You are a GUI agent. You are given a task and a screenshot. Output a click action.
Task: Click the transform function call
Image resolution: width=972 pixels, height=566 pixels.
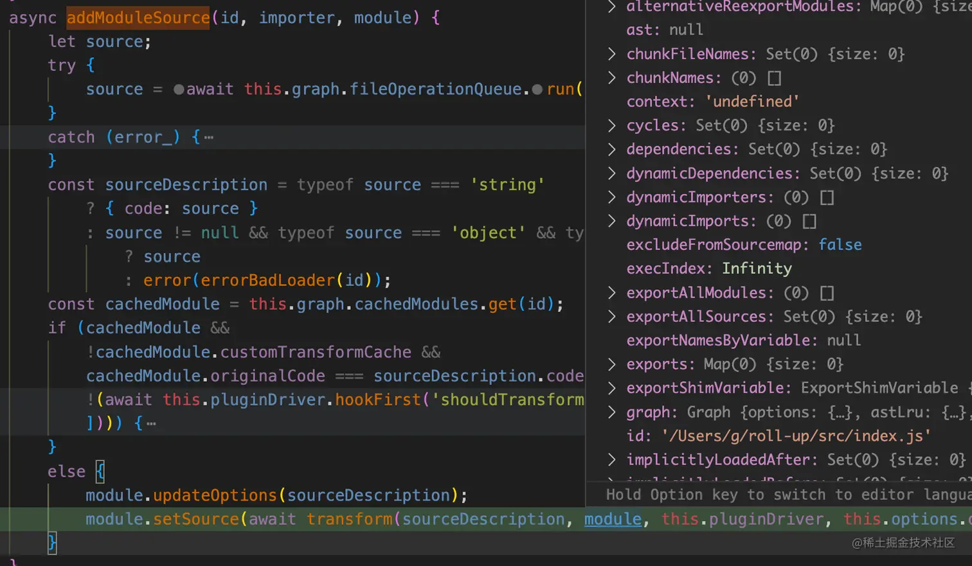[x=350, y=519]
